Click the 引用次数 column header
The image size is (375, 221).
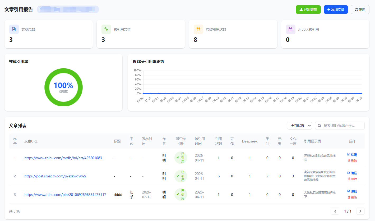click(219, 141)
